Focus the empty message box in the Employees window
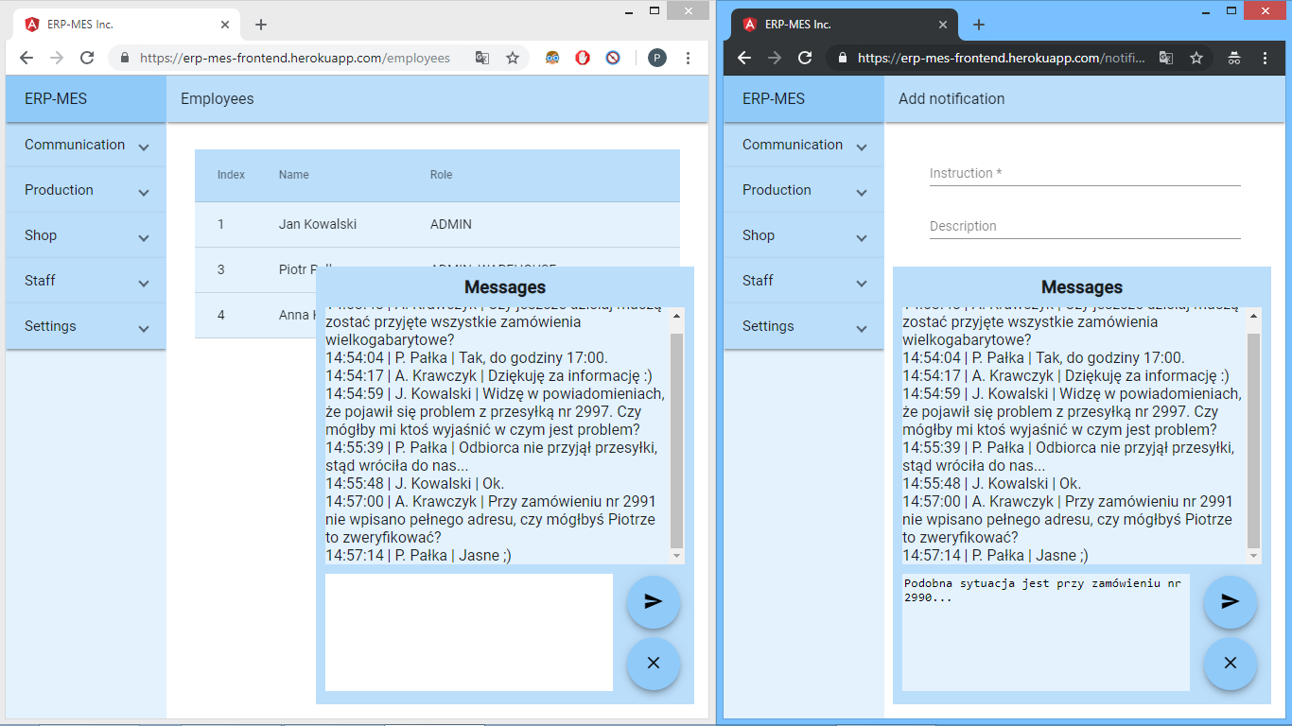Image resolution: width=1292 pixels, height=726 pixels. tap(469, 632)
